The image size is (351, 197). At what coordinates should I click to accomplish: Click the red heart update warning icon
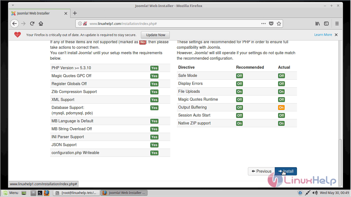coord(18,35)
